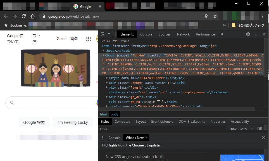Open the Computed styles tab
Screen dimensions: 269x161
[122, 122]
